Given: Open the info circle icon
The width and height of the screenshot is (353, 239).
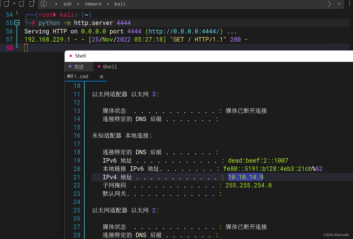Looking at the screenshot, I should [x=44, y=4].
